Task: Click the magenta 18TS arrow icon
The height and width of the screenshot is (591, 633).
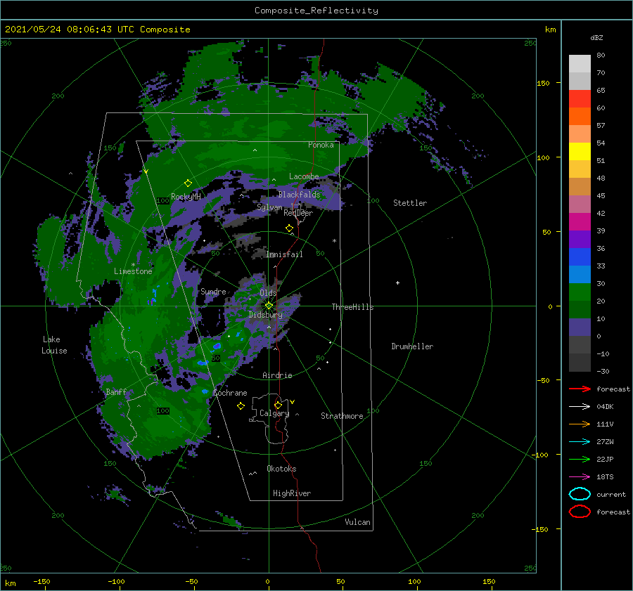Action: point(580,477)
